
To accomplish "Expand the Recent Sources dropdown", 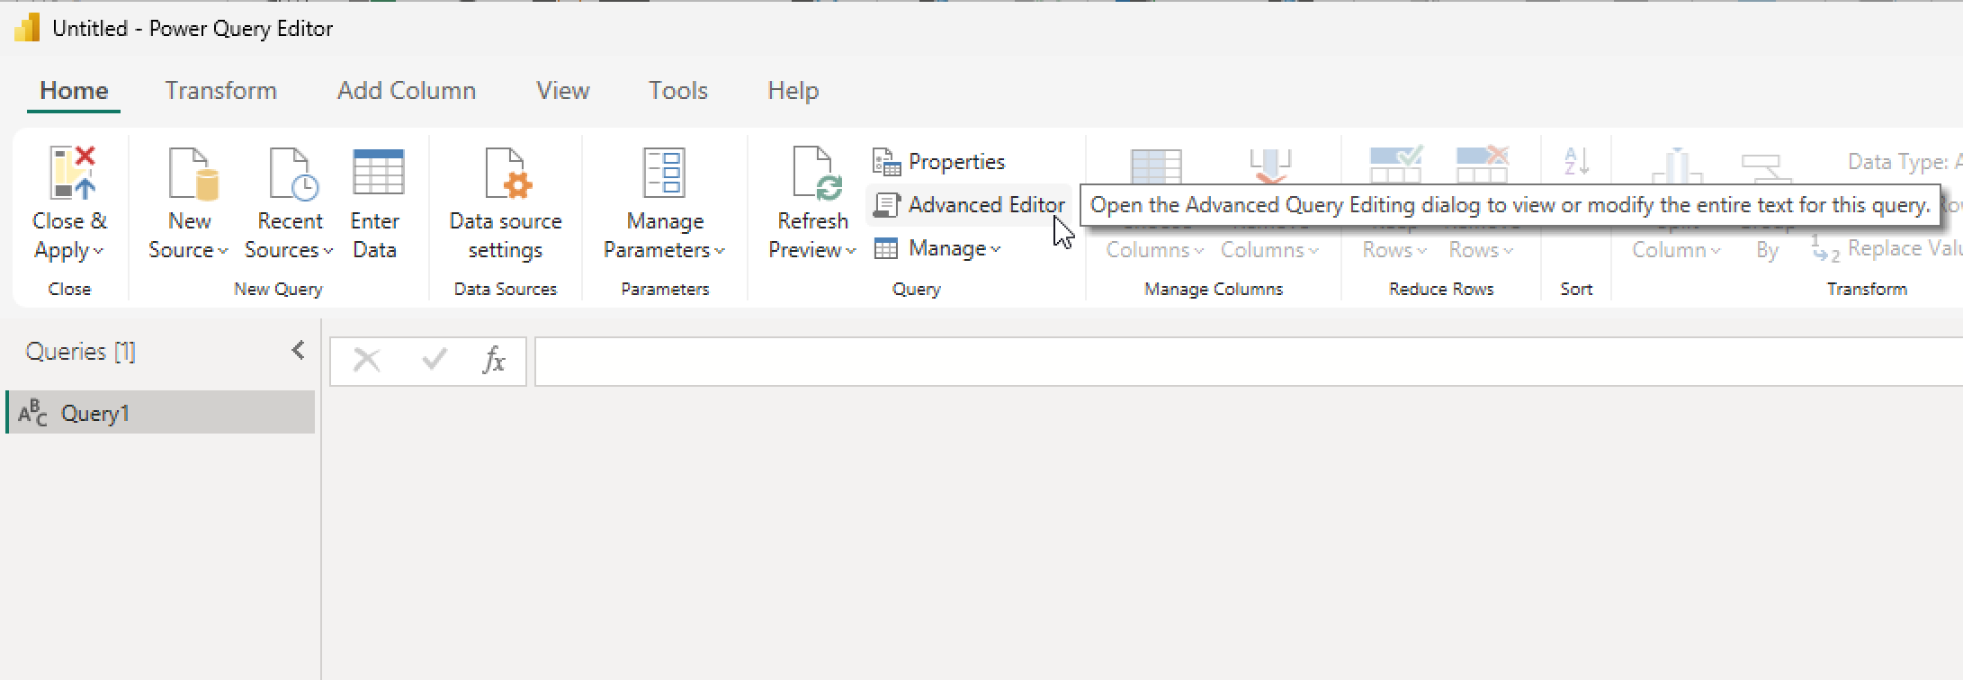I will (x=328, y=251).
